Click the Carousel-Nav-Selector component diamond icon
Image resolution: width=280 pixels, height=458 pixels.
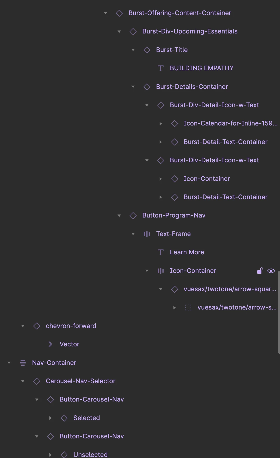[37, 381]
